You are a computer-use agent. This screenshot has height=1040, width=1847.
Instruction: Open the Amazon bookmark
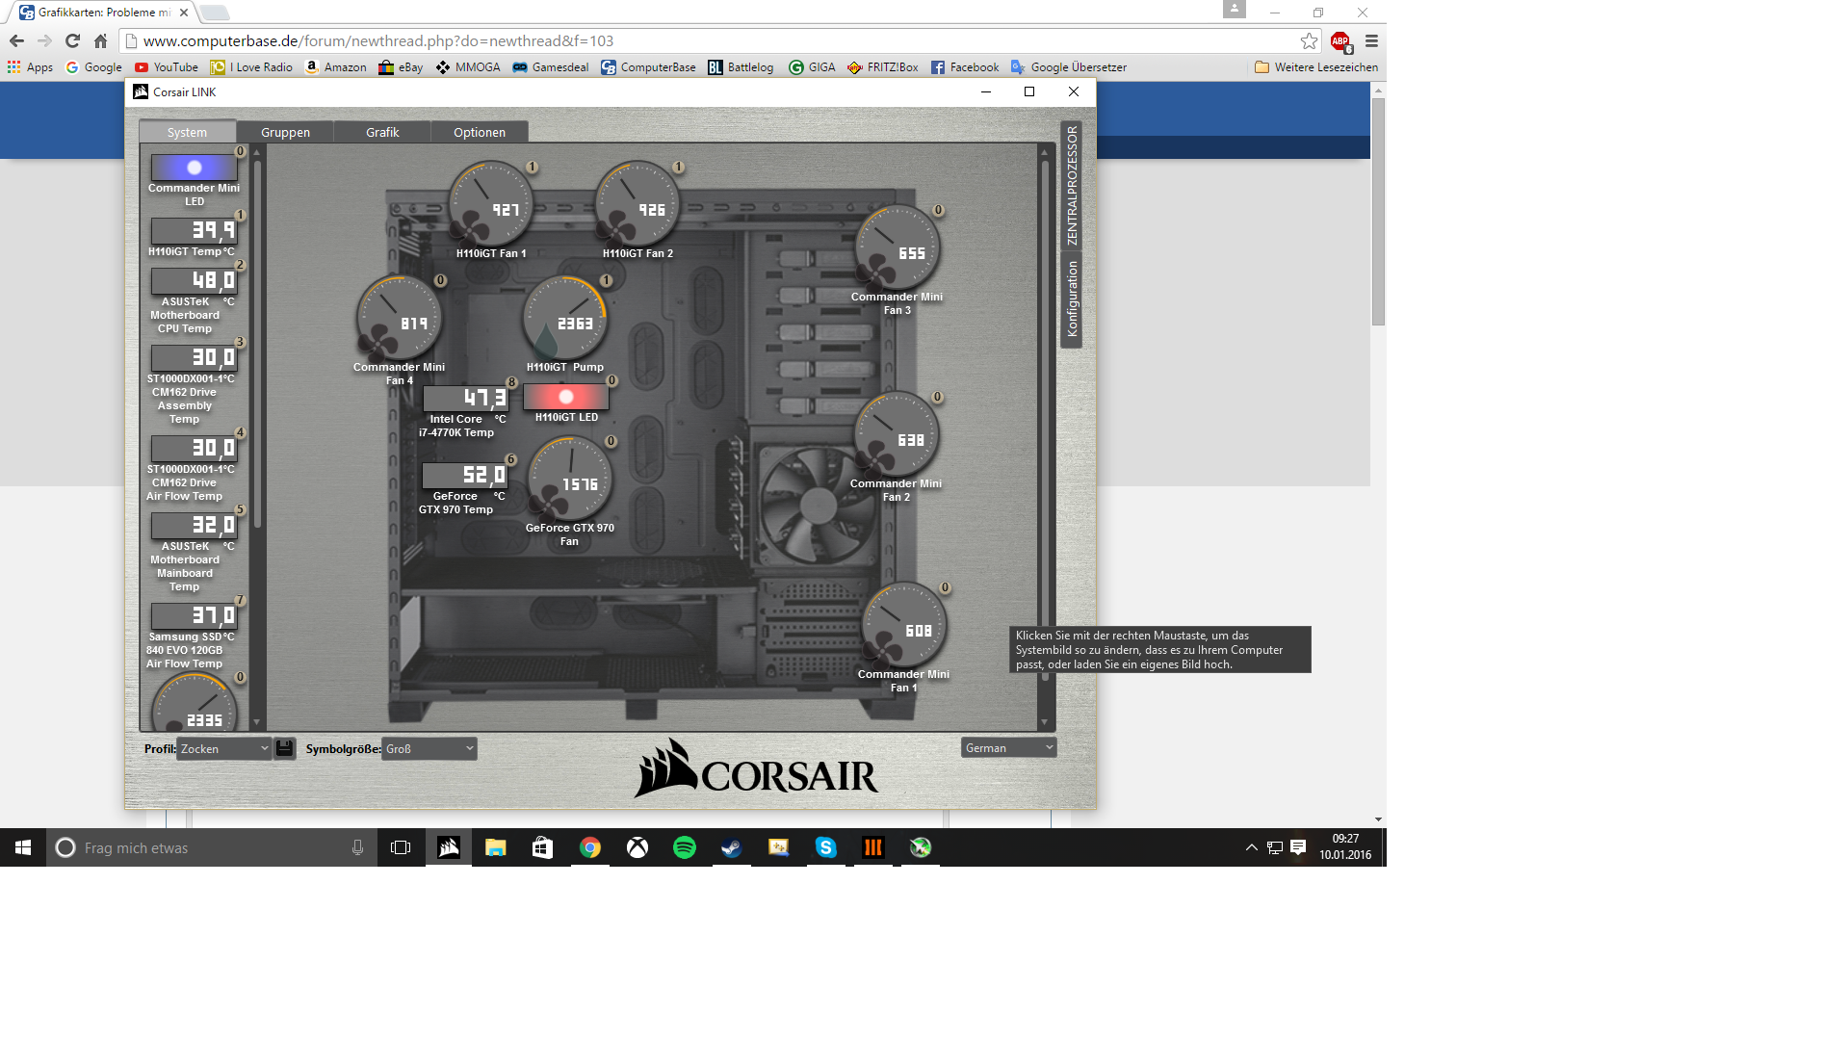tap(335, 67)
